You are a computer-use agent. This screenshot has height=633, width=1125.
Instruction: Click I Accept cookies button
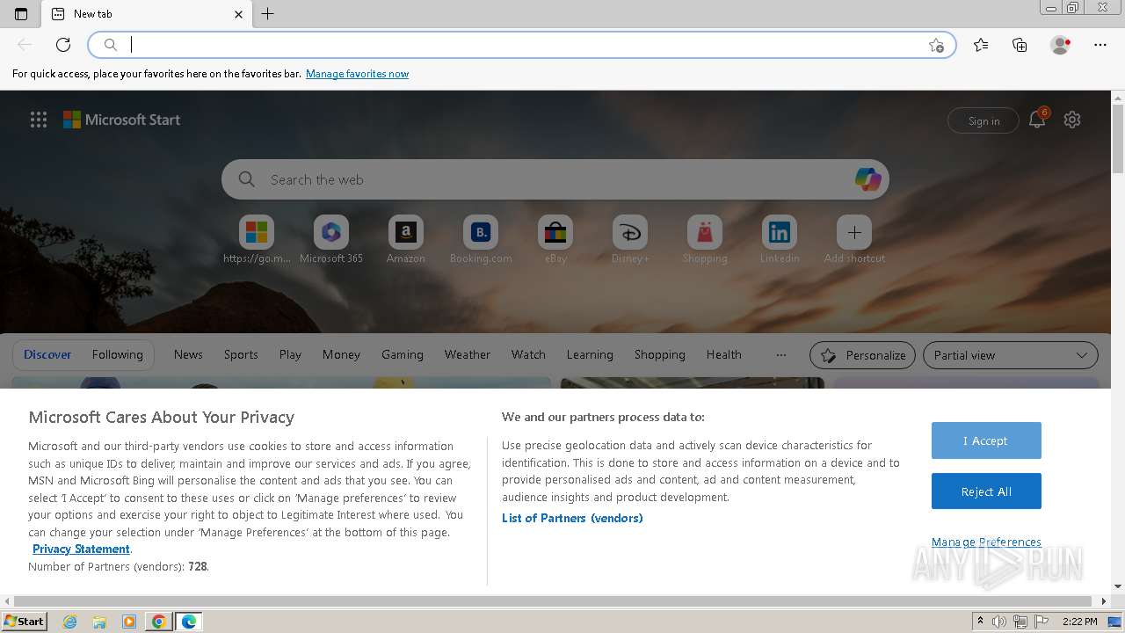click(x=986, y=440)
